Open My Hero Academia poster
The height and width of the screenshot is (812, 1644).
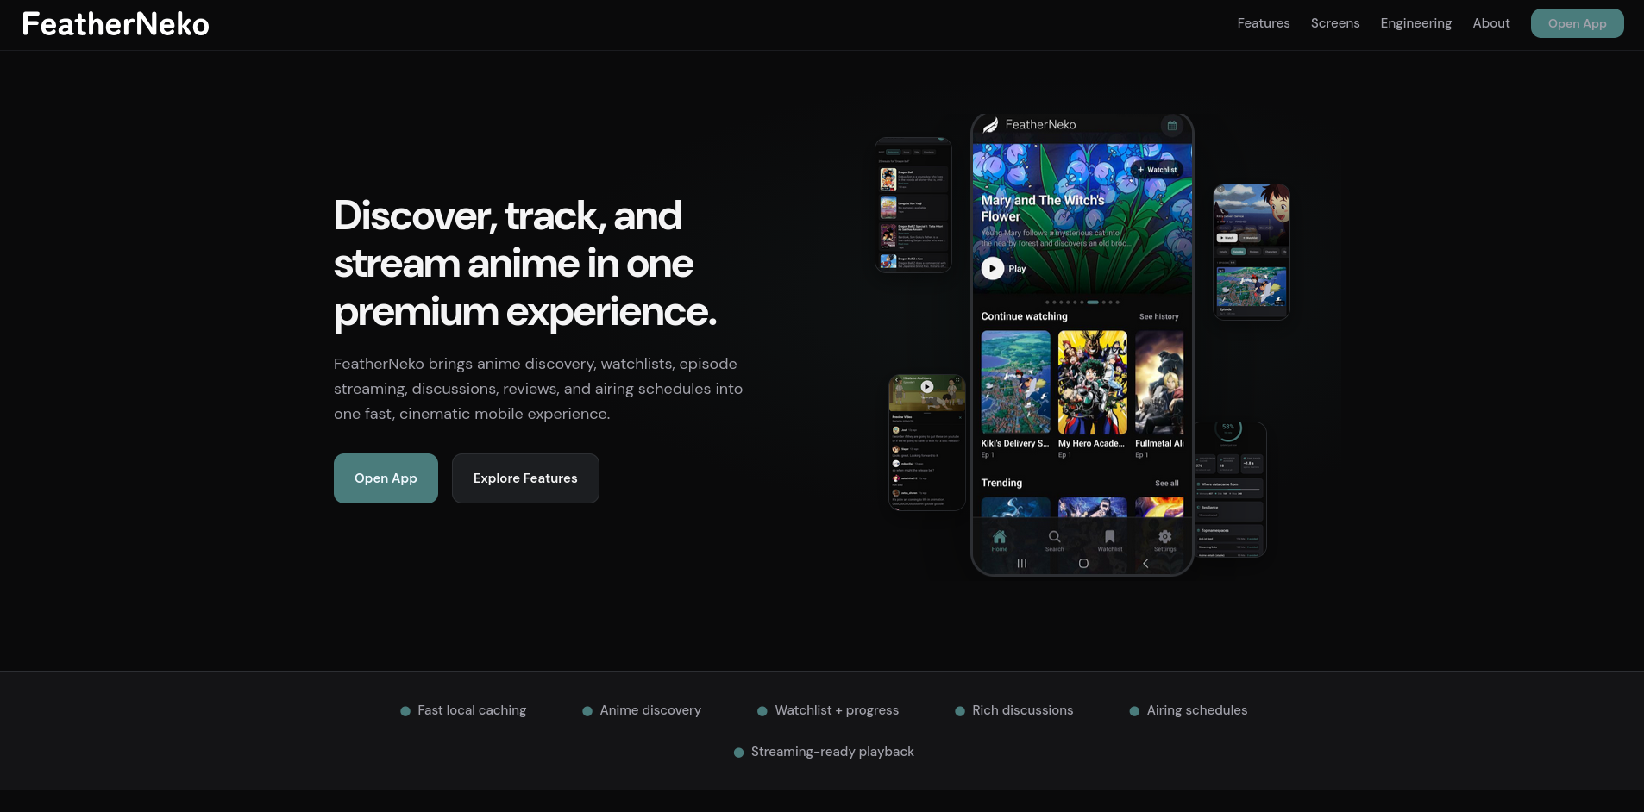[x=1092, y=382]
